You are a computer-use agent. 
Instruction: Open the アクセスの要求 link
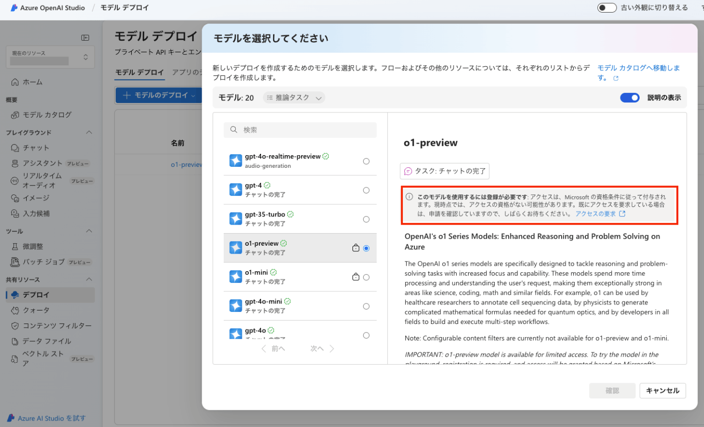click(595, 213)
